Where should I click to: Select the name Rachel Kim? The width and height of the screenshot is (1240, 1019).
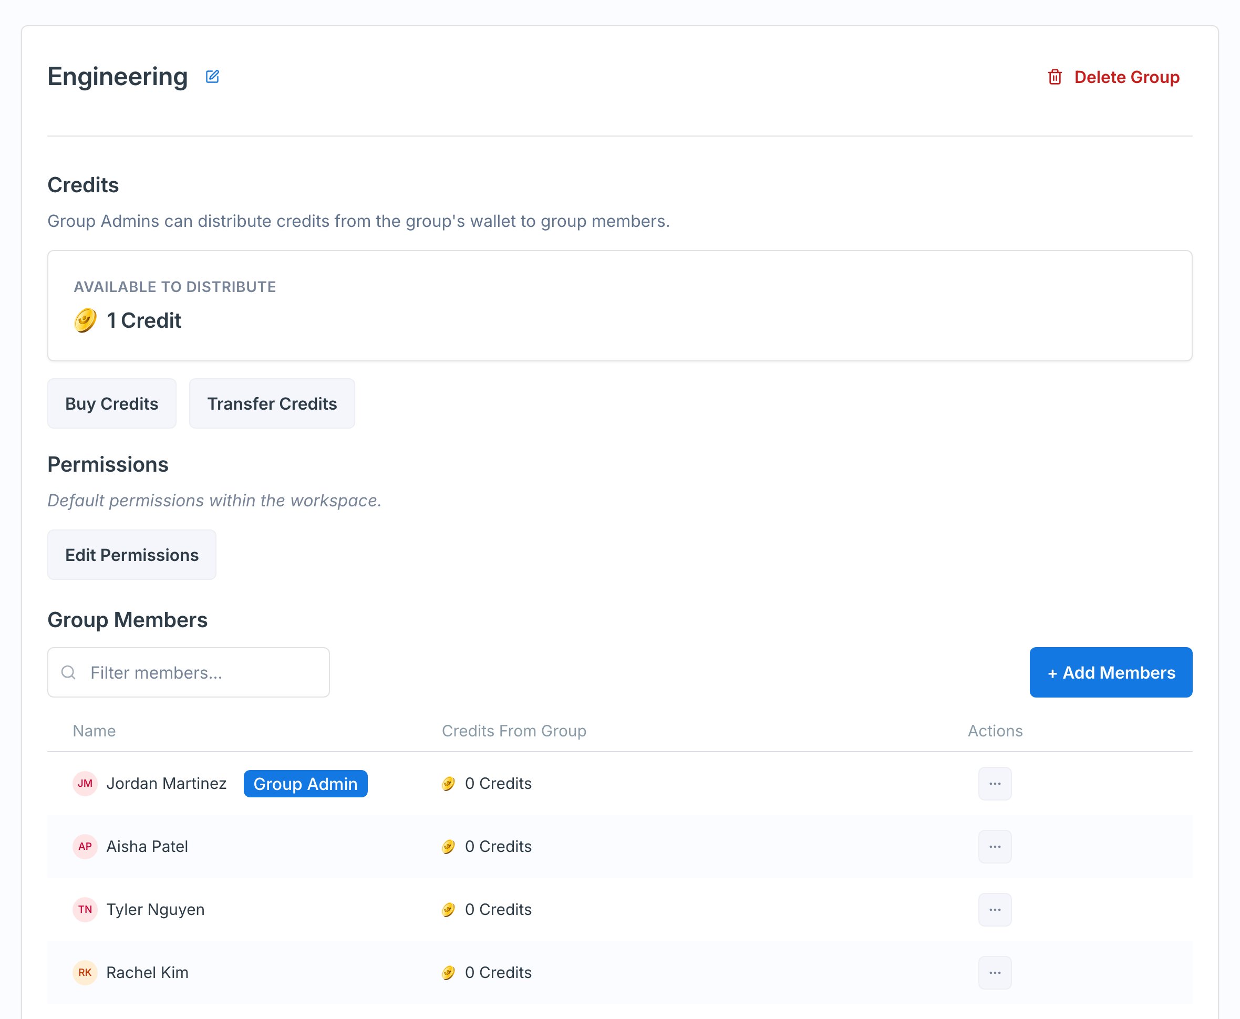click(147, 973)
